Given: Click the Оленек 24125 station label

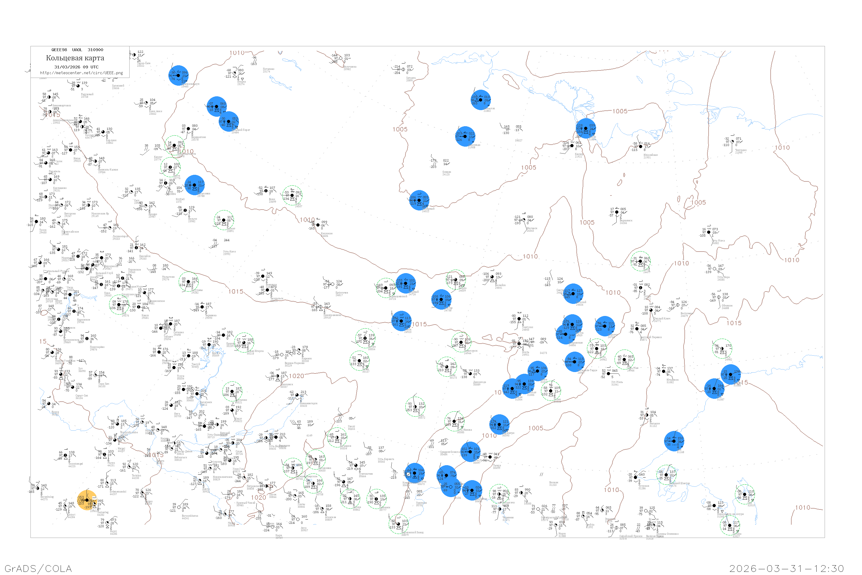Looking at the screenshot, I should tap(447, 173).
